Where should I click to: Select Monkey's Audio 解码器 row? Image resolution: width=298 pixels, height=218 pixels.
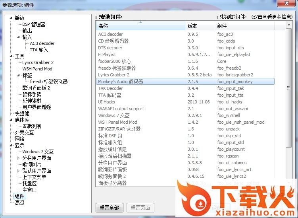tap(185, 82)
